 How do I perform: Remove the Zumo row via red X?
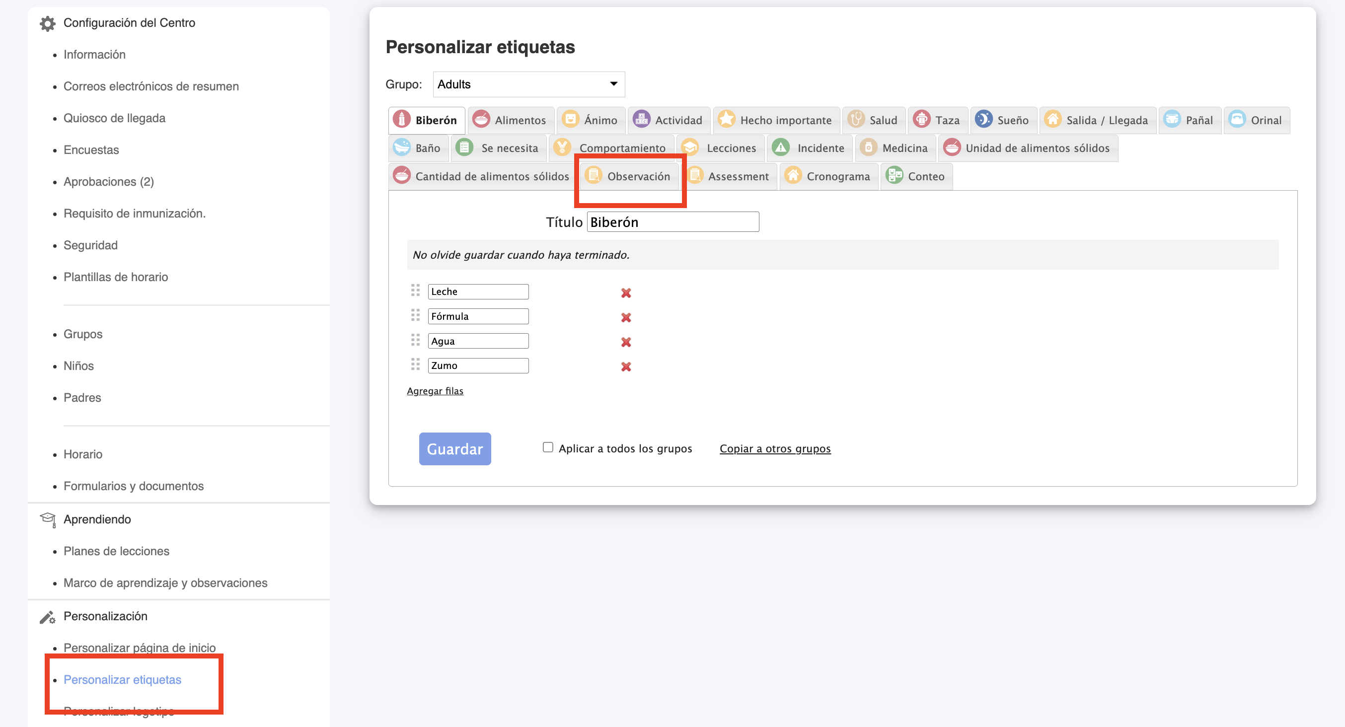click(625, 366)
